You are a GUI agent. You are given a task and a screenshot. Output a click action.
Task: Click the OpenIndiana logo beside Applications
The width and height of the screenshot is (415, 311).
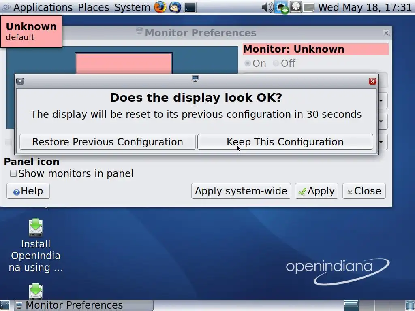[6, 6]
